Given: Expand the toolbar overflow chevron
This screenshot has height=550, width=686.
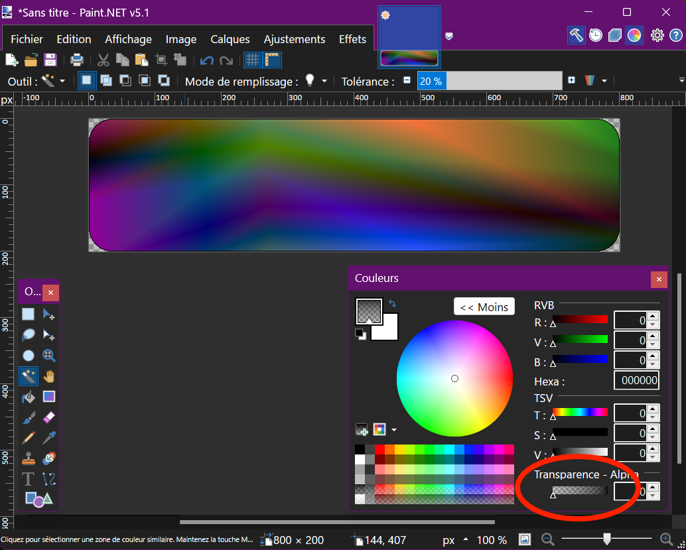Looking at the screenshot, I should click(681, 80).
